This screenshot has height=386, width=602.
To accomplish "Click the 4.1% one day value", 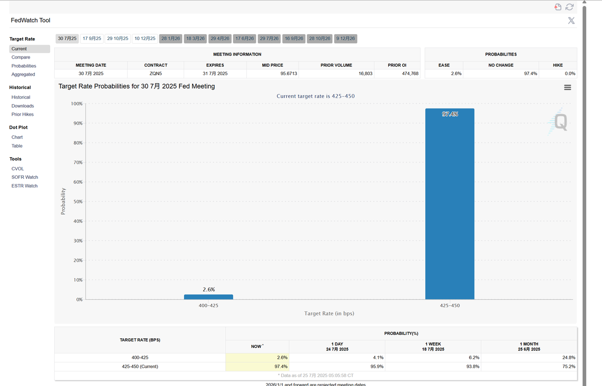I will 378,357.
